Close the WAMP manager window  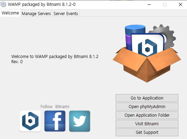tap(180, 4)
